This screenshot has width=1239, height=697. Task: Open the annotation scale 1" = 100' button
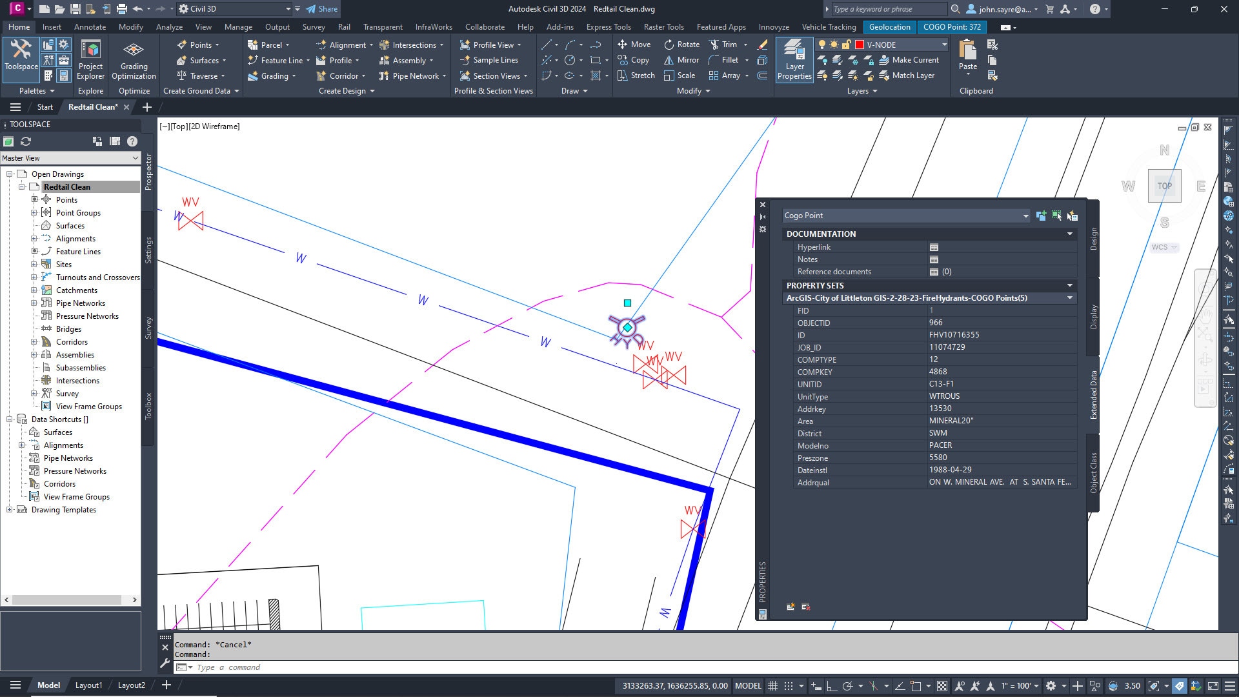click(x=1018, y=685)
